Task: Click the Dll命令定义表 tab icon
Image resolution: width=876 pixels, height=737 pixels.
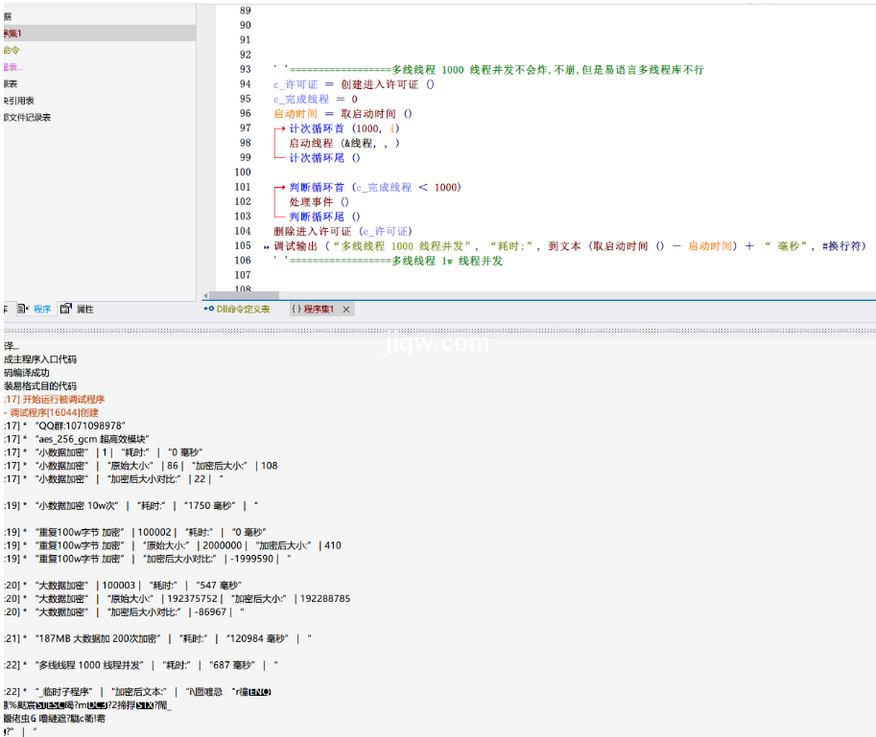Action: pyautogui.click(x=208, y=310)
